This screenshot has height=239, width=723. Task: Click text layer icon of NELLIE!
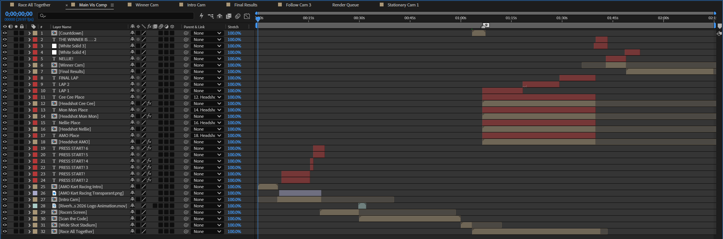(x=54, y=59)
